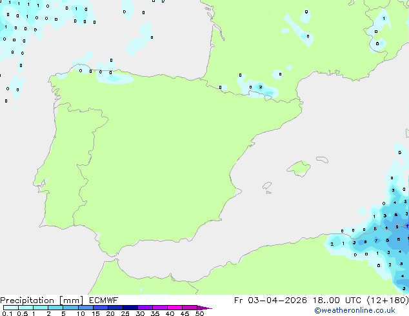Choose the 20–25 mm legend color box
This screenshot has height=316, width=409.
(x=115, y=308)
